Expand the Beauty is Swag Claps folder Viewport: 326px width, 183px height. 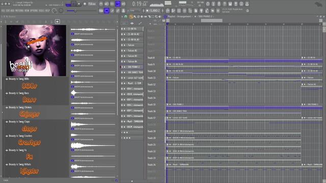(7, 122)
